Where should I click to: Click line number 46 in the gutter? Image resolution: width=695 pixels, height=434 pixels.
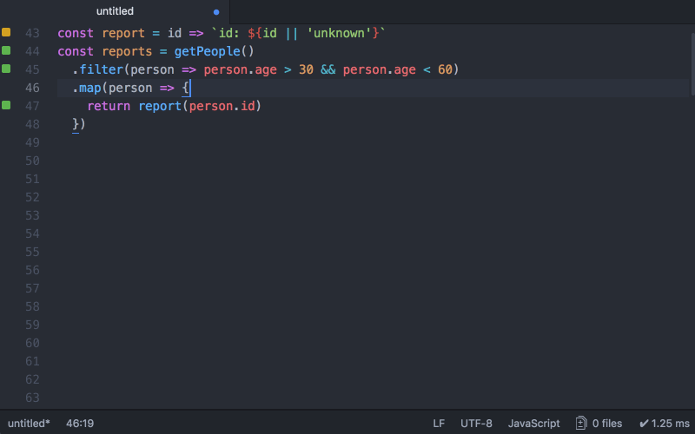coord(32,88)
